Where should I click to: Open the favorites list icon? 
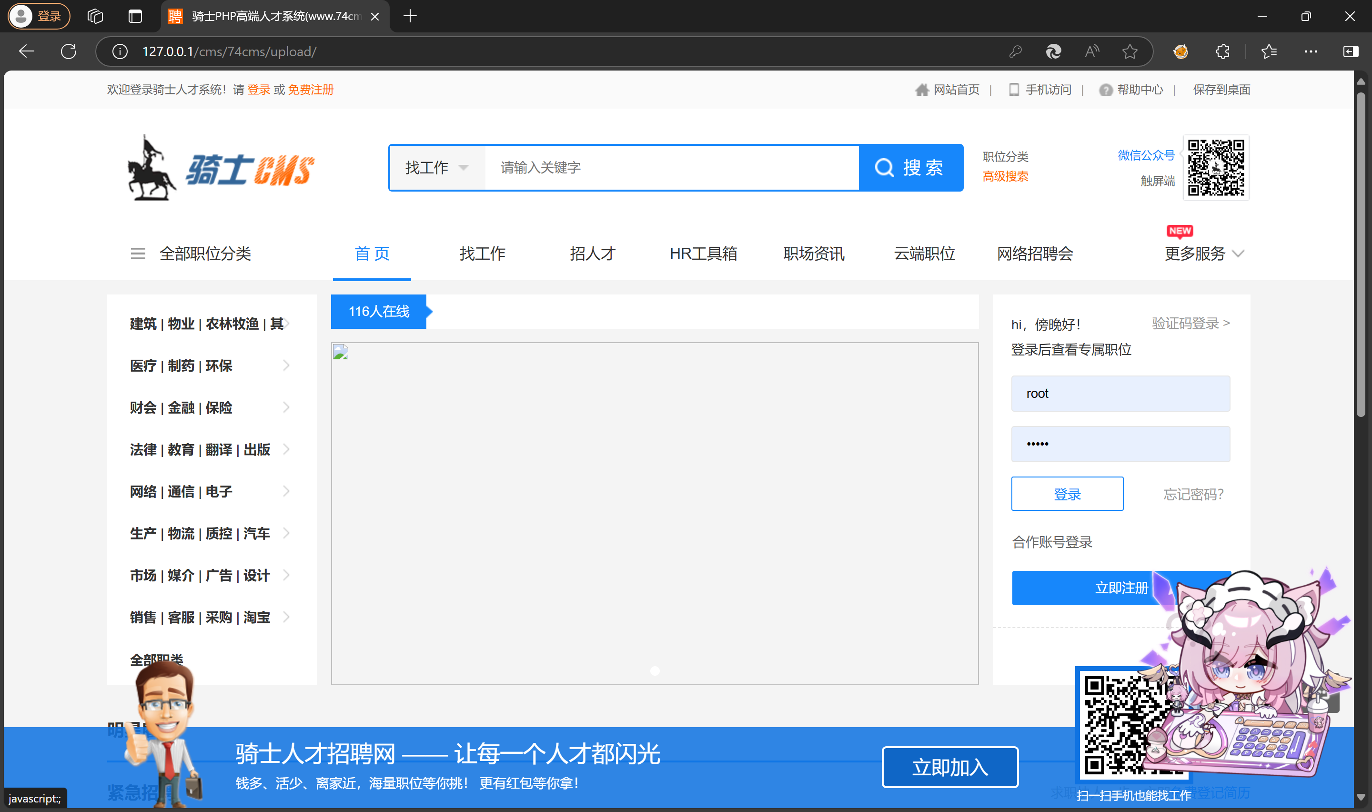point(1269,51)
